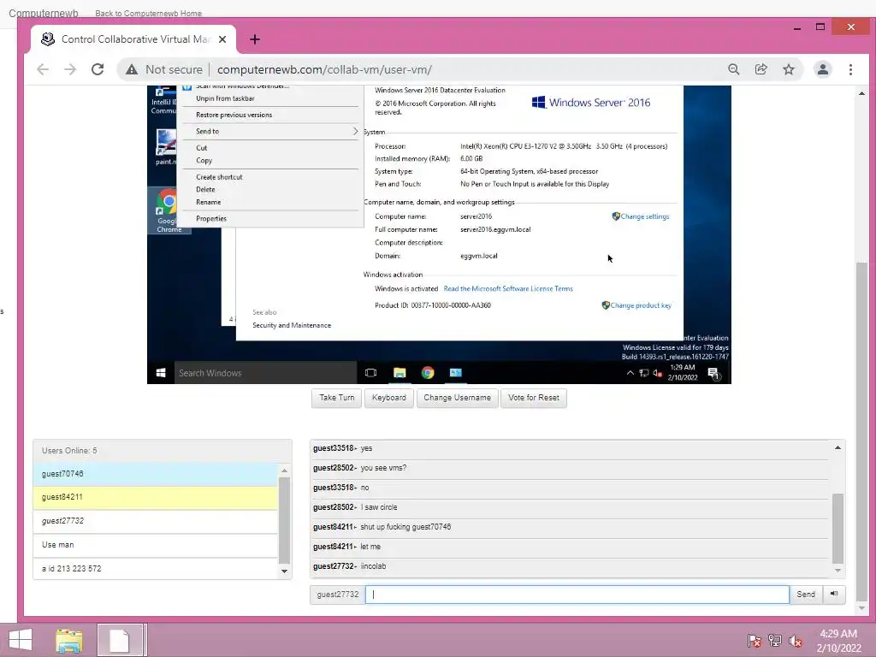Send the chat message

click(806, 595)
